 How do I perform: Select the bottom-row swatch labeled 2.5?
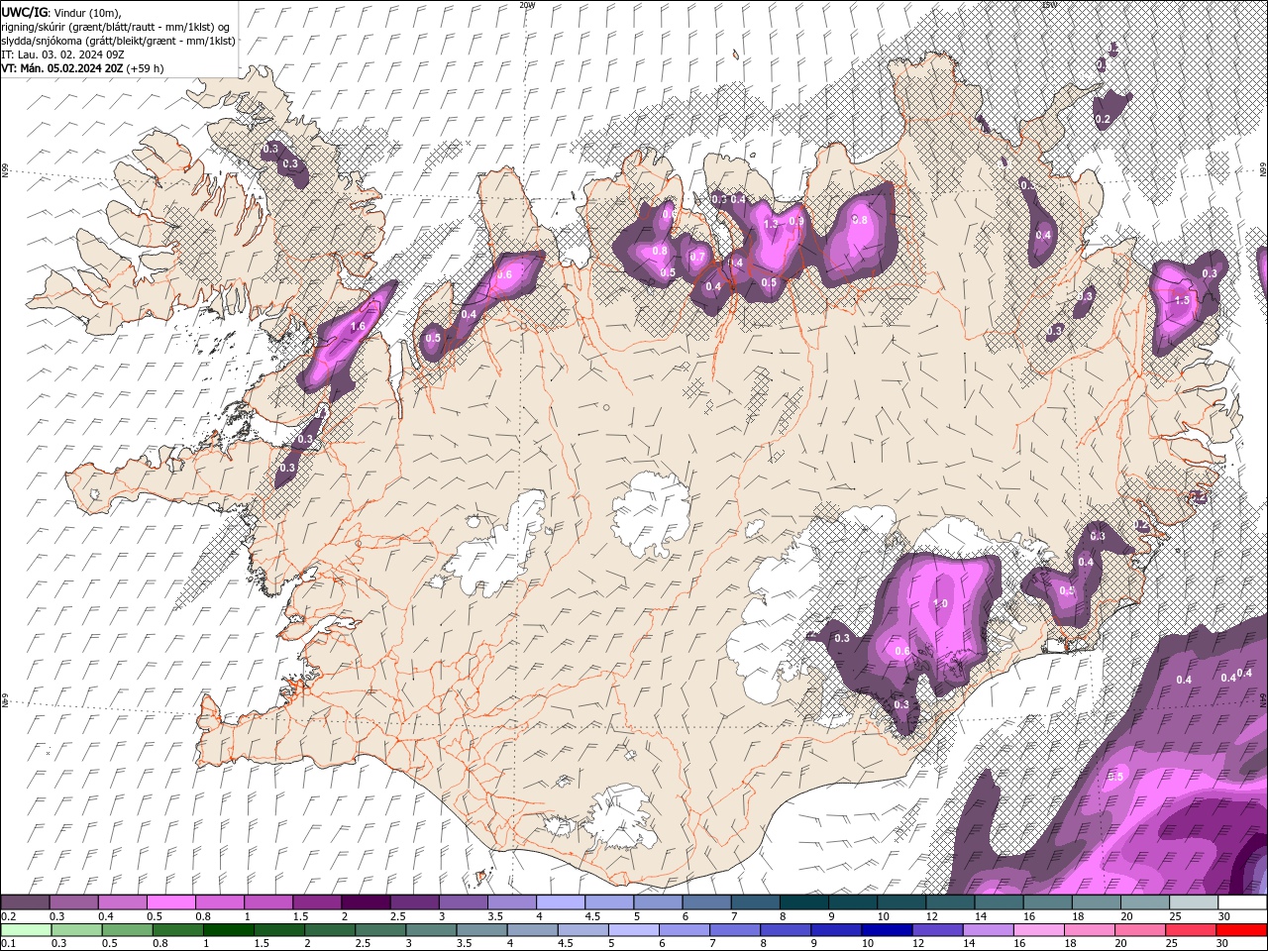pyautogui.click(x=380, y=930)
